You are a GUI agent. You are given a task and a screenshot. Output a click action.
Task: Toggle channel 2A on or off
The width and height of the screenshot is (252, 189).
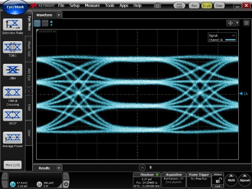tap(39, 184)
